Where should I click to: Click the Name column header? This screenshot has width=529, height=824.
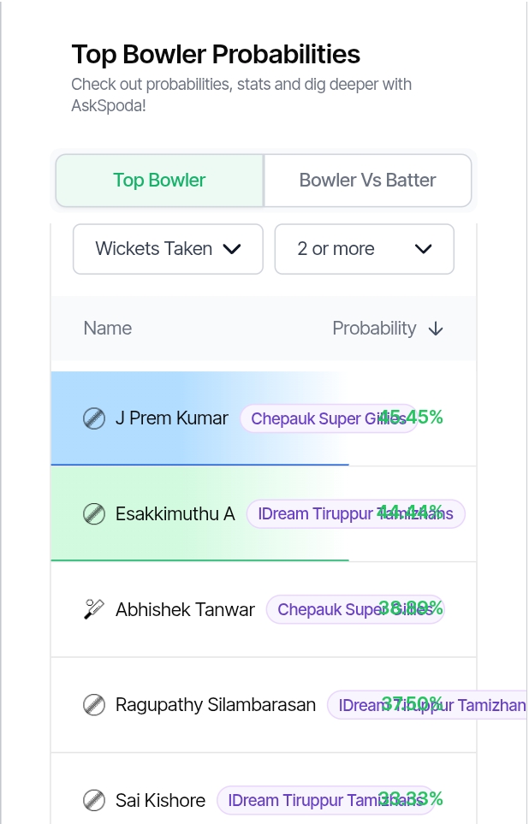(108, 329)
